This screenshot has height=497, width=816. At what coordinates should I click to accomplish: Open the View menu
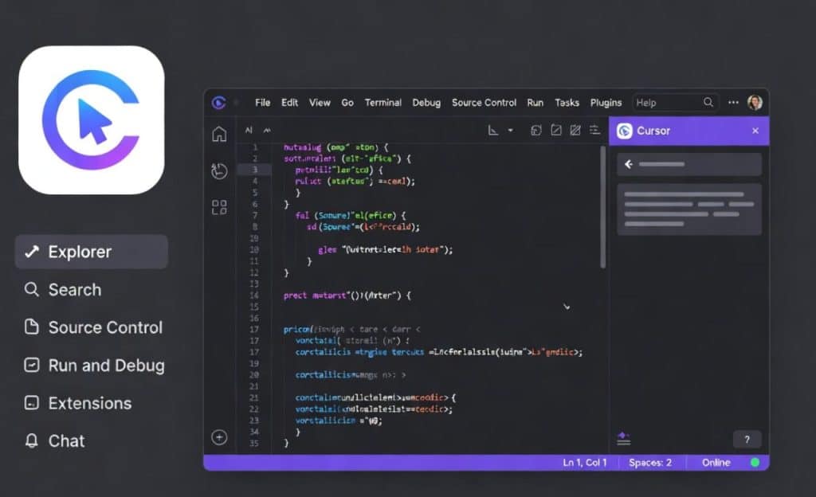pyautogui.click(x=320, y=103)
